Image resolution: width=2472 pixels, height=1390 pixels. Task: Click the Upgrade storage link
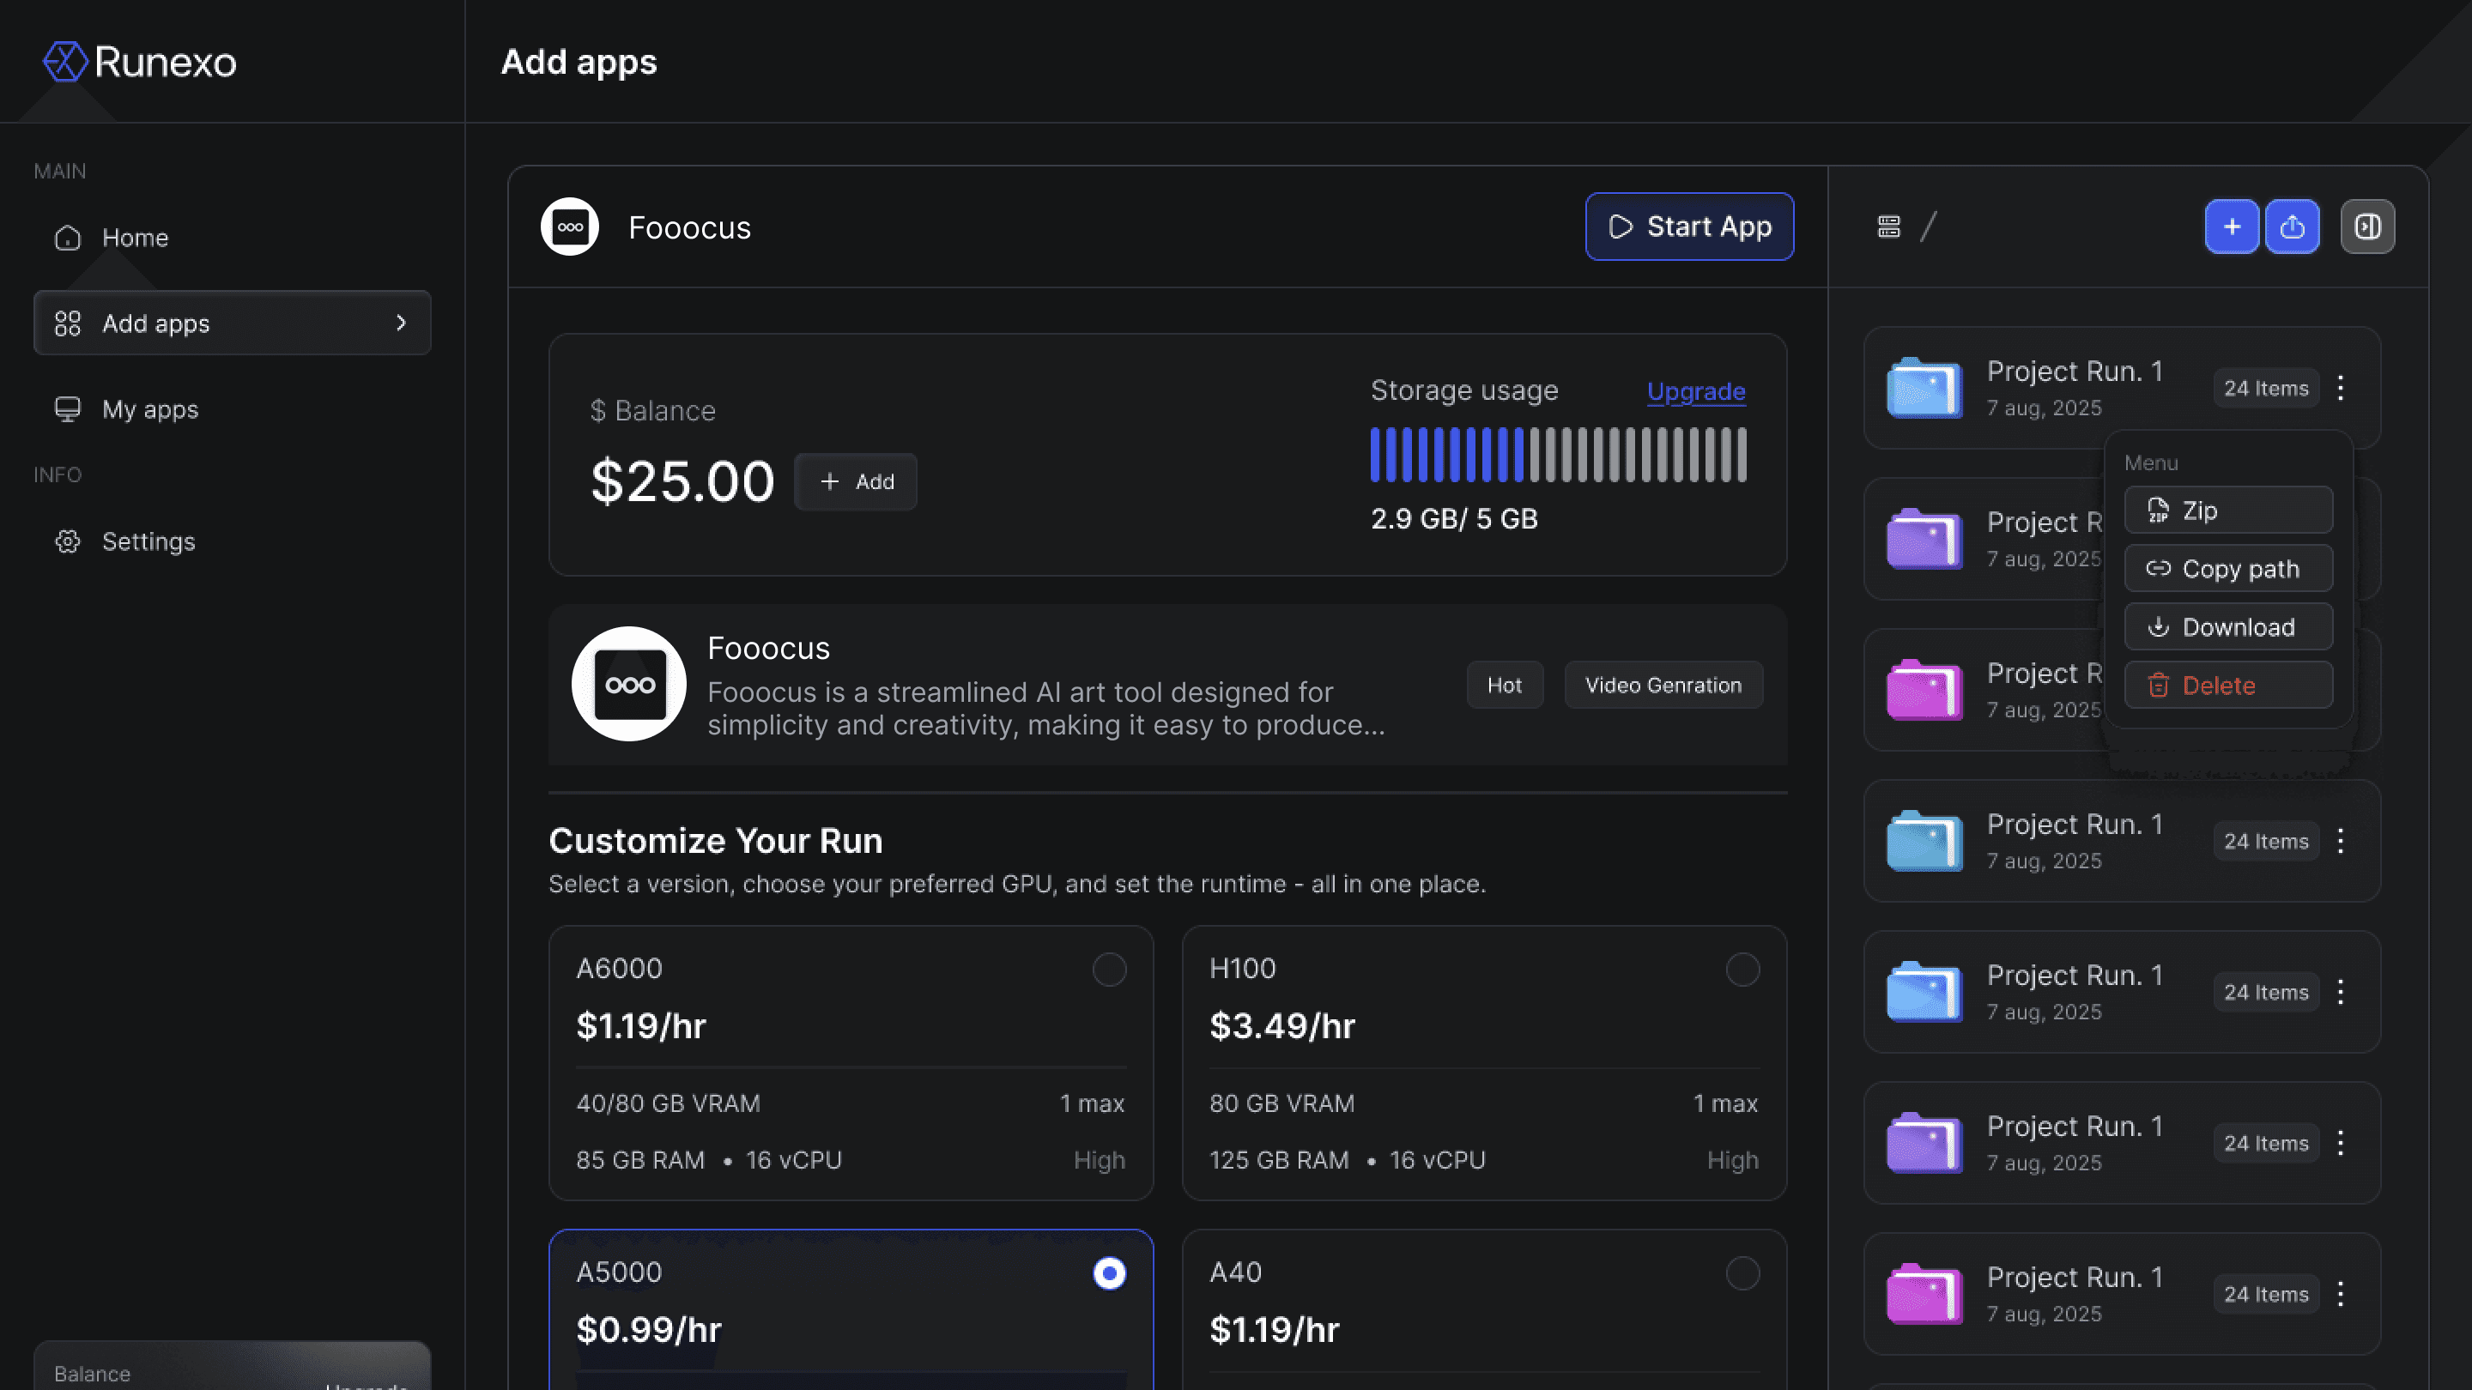[x=1696, y=391]
